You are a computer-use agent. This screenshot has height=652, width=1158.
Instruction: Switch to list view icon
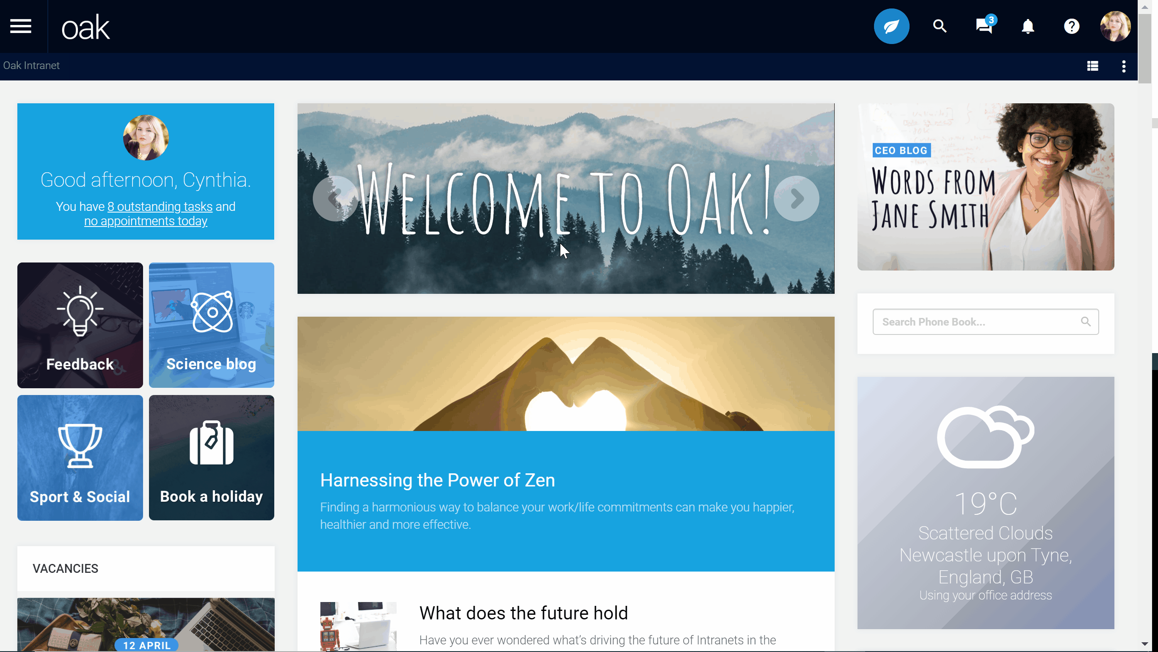click(x=1093, y=66)
